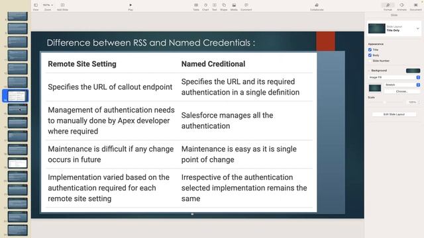Open the Shape picker in toolbar
Screen dimensions: 424x238
(x=224, y=5)
